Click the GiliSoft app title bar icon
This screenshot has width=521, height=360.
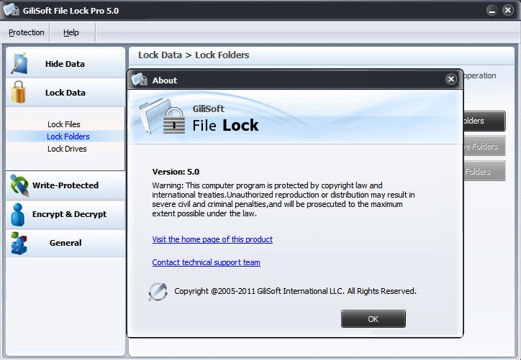(11, 10)
